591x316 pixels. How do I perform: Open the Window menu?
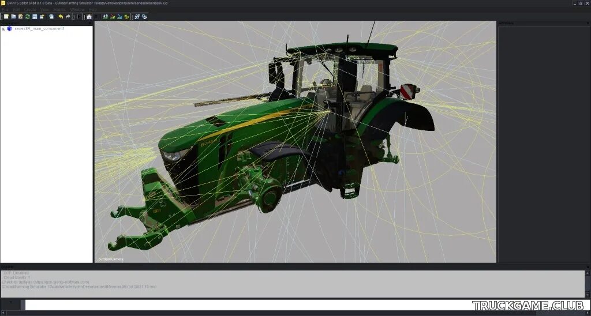click(x=77, y=9)
